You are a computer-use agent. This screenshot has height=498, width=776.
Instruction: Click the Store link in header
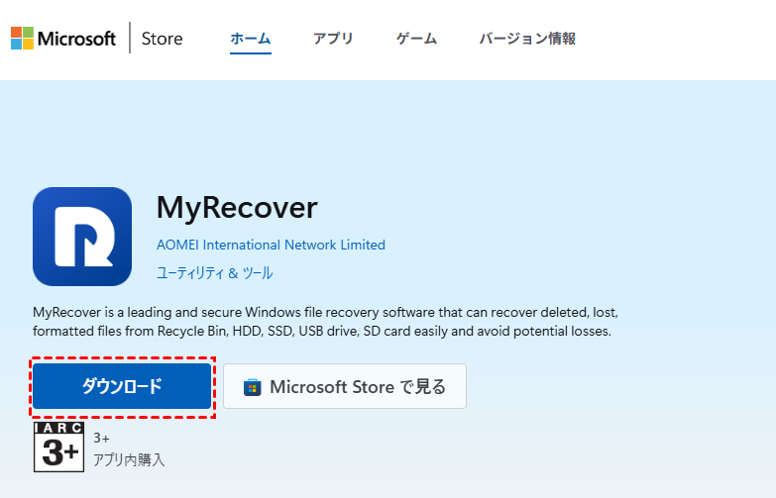point(162,39)
